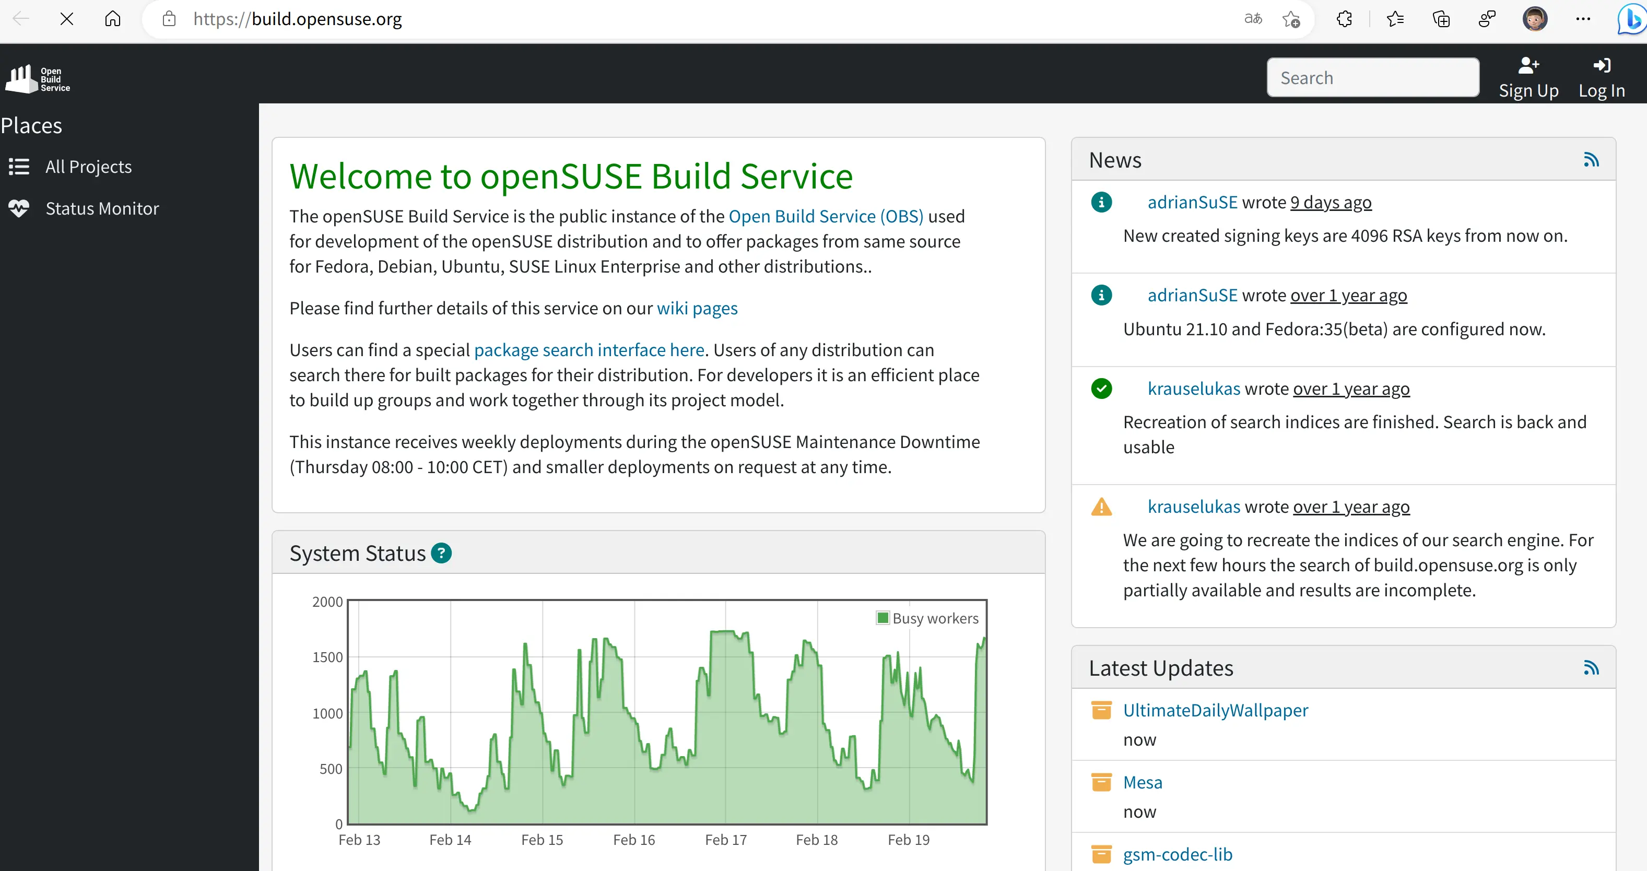Screen dimensions: 1647x871
Task: Stop page loading with X button
Action: click(x=66, y=19)
